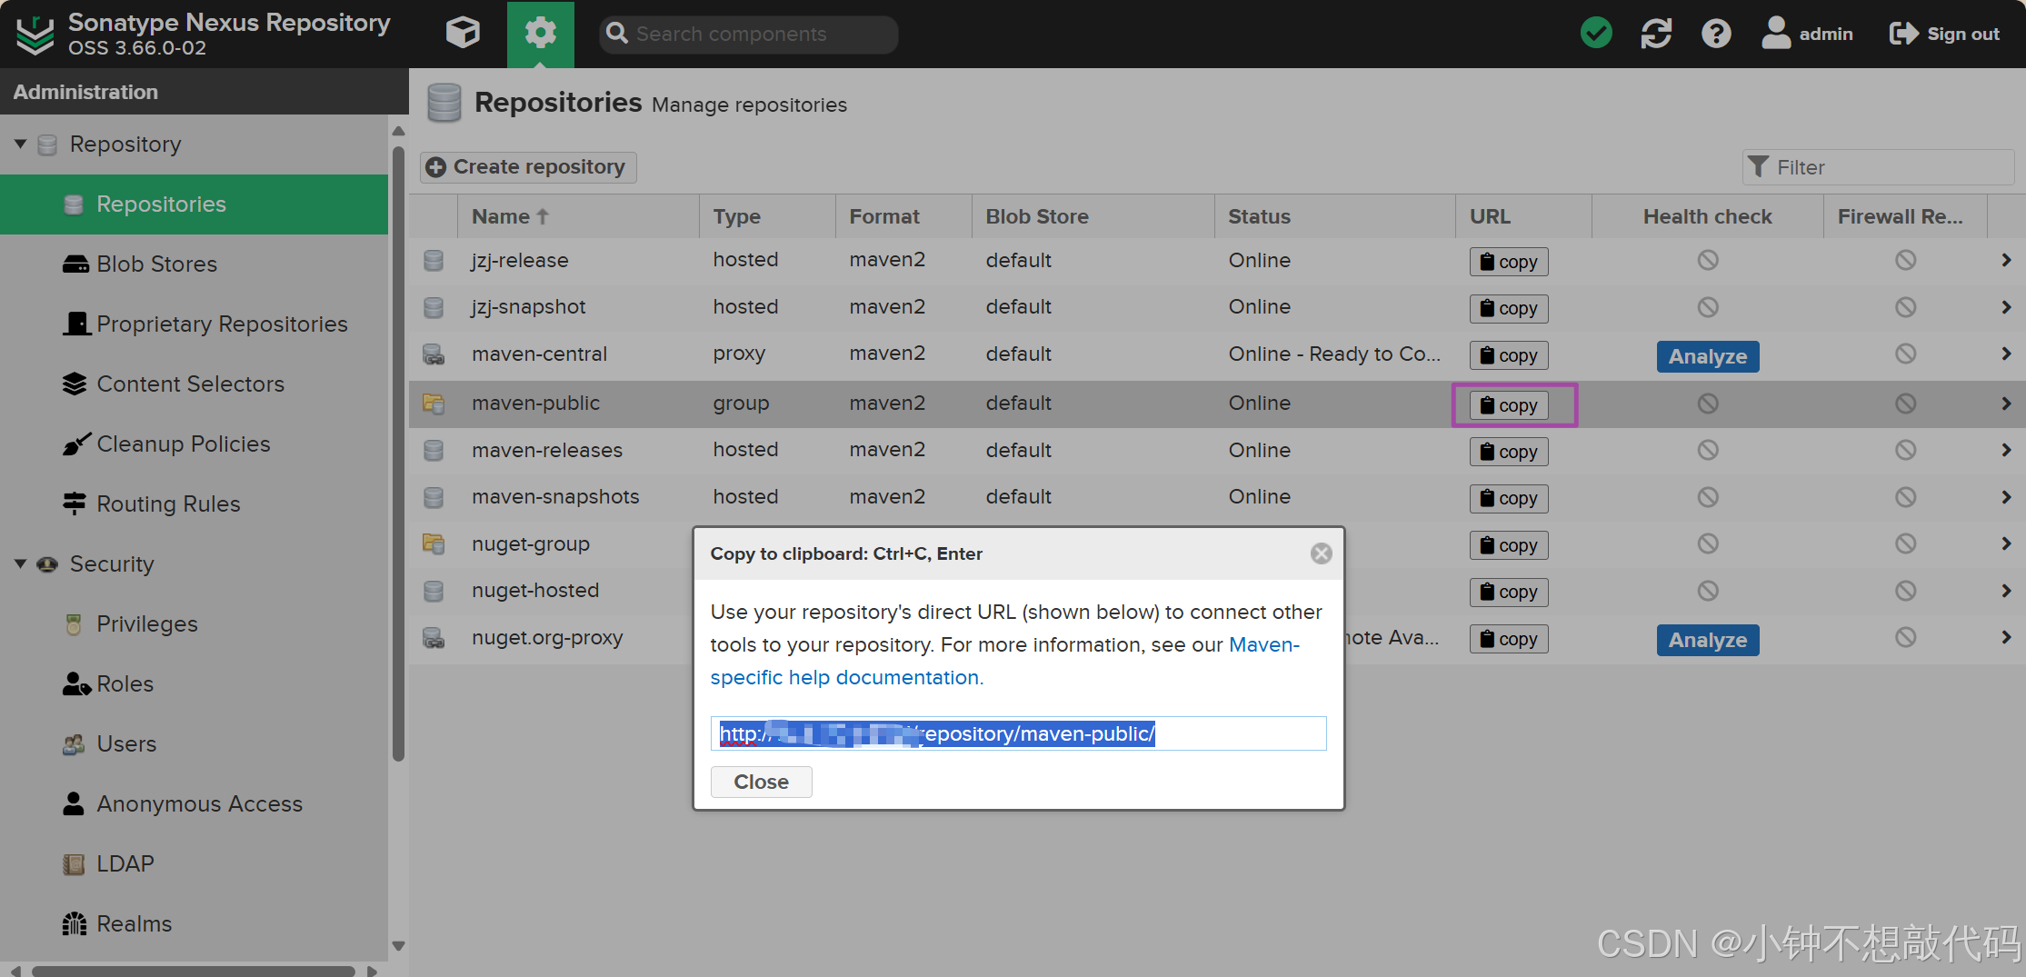Image resolution: width=2026 pixels, height=977 pixels.
Task: Click the nuget-group folder icon
Action: 434,544
